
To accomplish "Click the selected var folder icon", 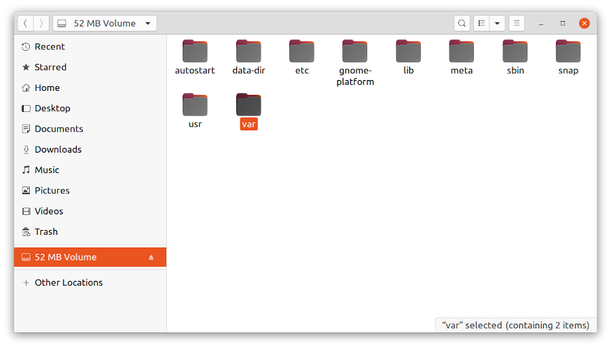I will (248, 104).
